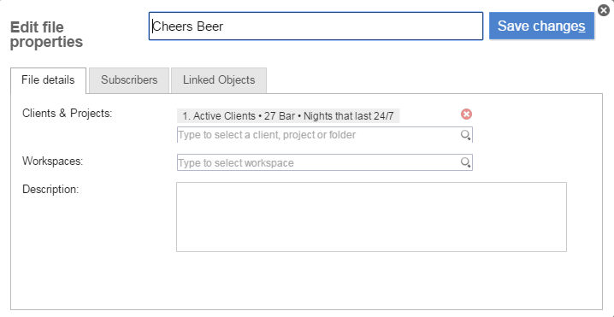Click the Edit file properties heading

[46, 34]
